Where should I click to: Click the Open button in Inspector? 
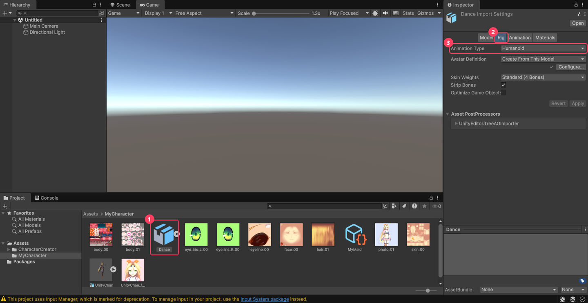[578, 23]
